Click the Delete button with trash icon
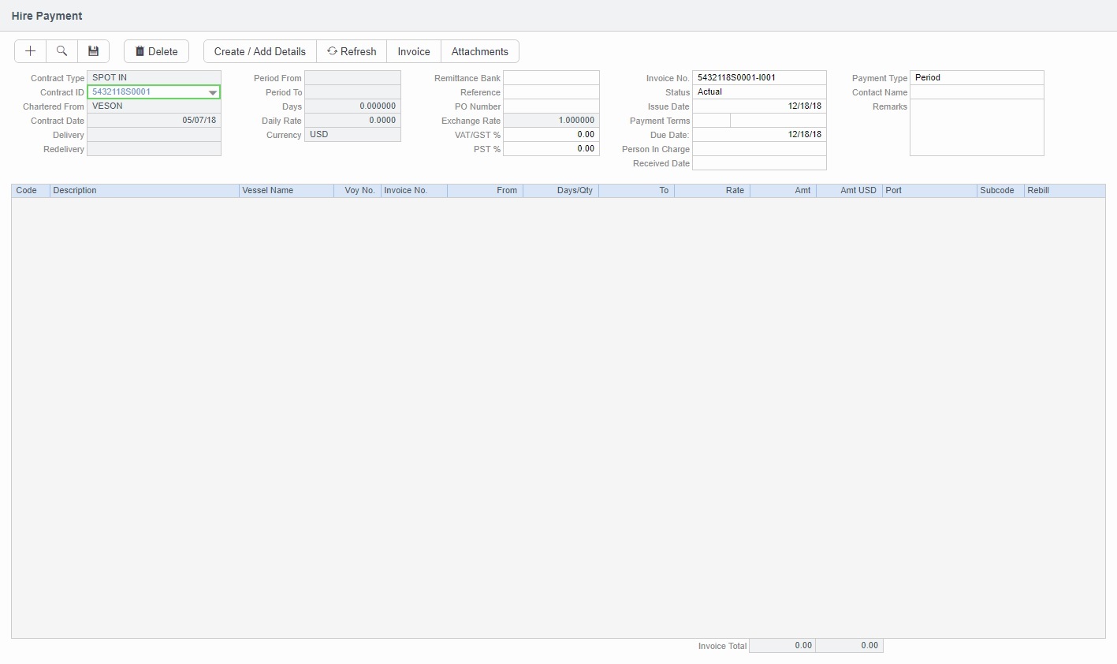Image resolution: width=1117 pixels, height=664 pixels. pyautogui.click(x=156, y=51)
